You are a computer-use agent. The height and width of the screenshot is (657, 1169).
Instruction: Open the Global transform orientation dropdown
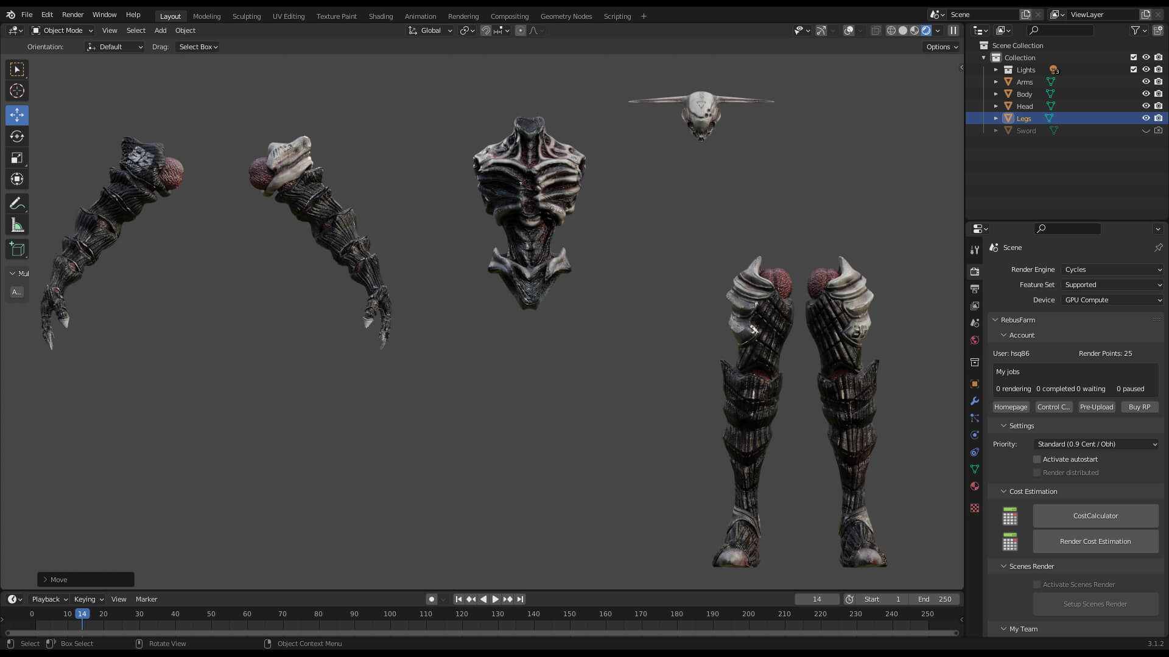click(430, 30)
